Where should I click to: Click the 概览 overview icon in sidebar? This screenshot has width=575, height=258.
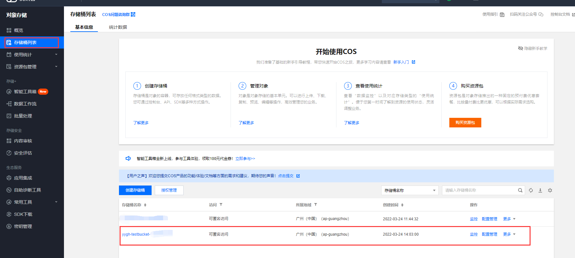pos(9,30)
